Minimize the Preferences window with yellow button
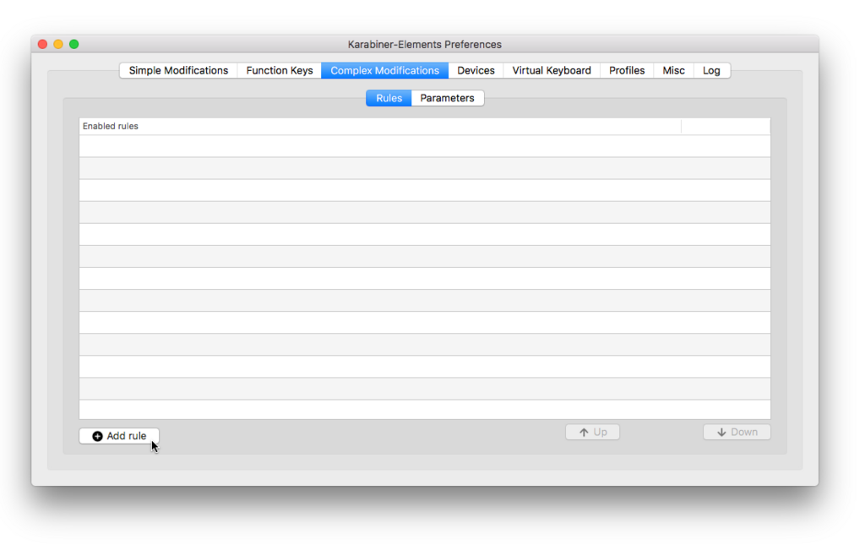This screenshot has width=865, height=545. 58,44
